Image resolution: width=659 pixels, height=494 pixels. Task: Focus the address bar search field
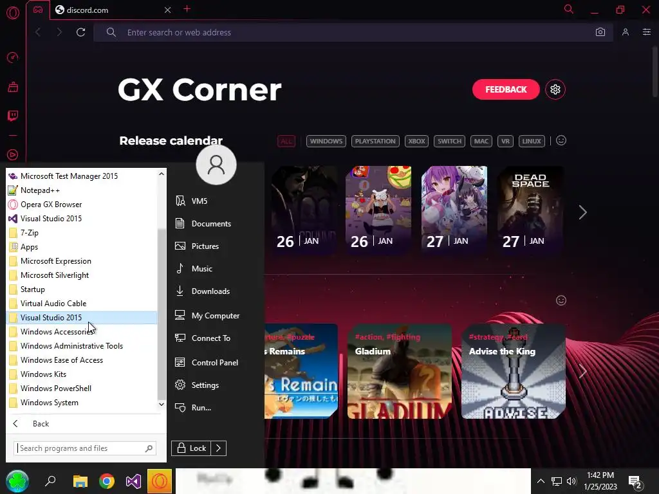click(353, 32)
